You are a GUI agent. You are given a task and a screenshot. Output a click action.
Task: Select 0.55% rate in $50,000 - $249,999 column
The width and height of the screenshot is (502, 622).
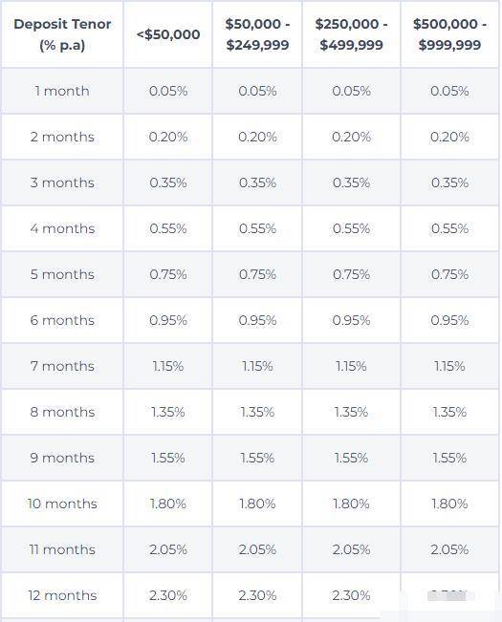point(257,228)
